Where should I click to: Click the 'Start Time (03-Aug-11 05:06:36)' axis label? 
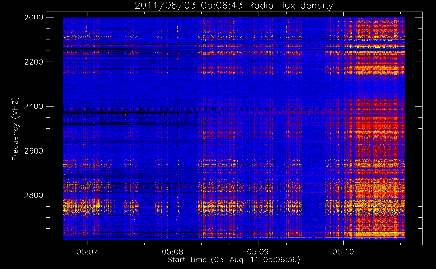click(234, 260)
